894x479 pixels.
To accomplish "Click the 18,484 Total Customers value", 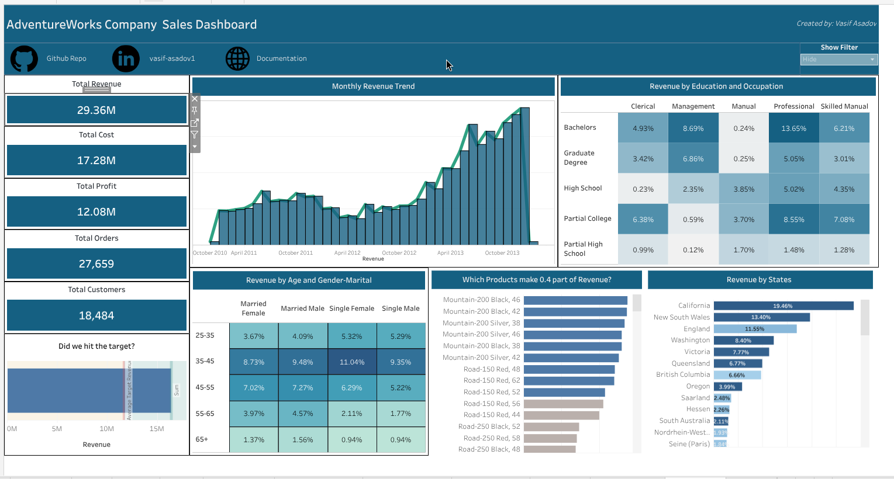I will point(96,315).
